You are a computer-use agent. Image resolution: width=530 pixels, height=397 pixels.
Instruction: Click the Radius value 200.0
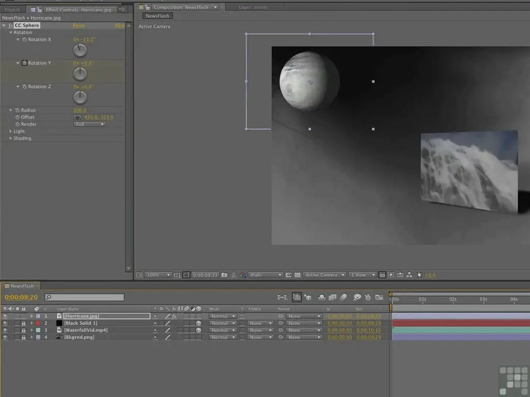[80, 110]
